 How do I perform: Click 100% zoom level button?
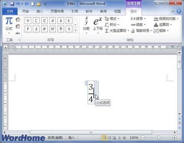pyautogui.click(x=134, y=138)
